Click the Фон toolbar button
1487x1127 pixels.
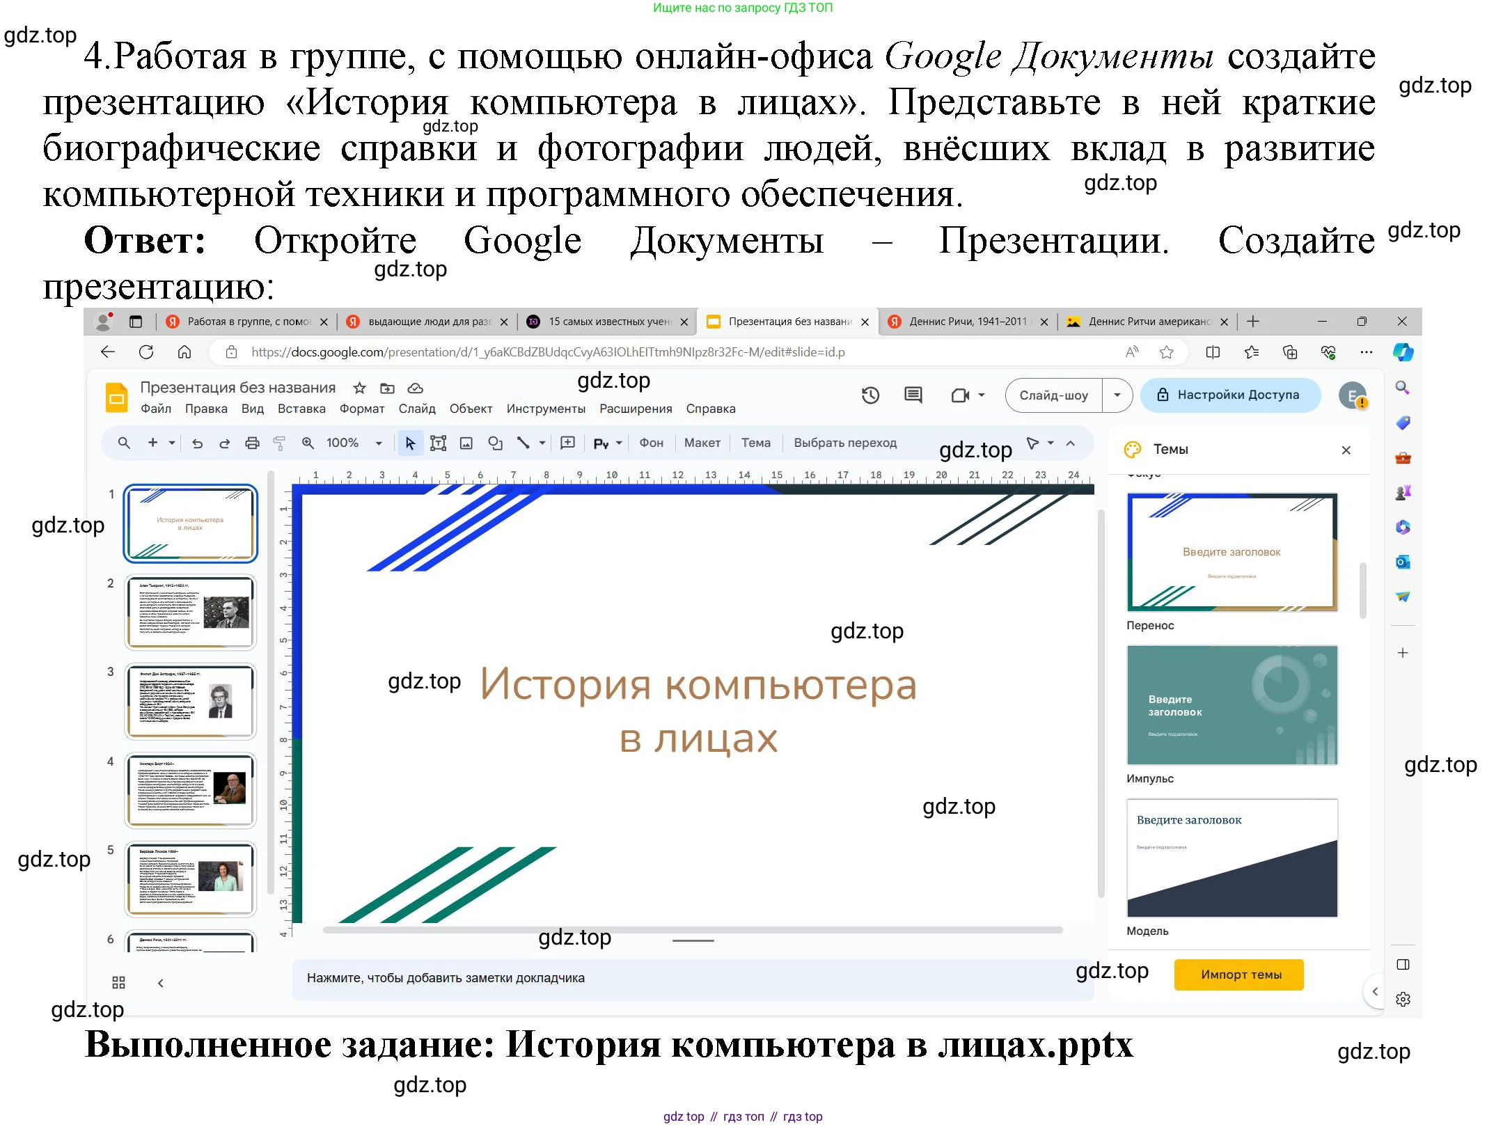(651, 443)
